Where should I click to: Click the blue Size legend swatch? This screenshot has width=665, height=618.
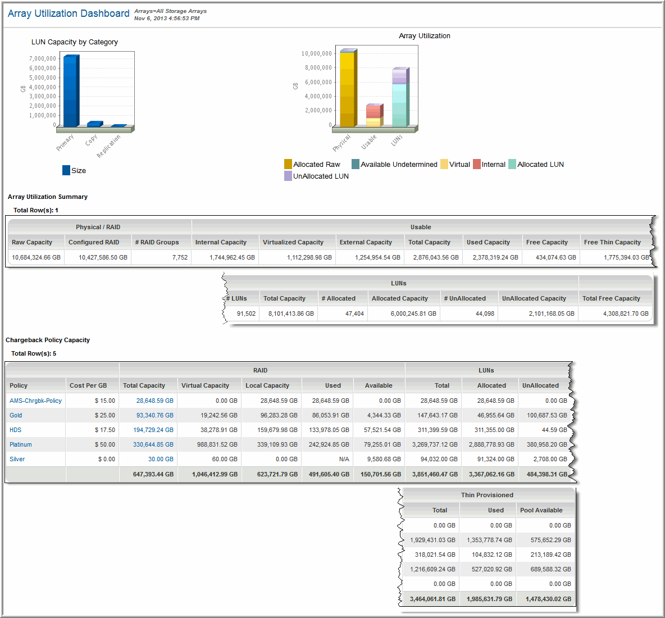pyautogui.click(x=66, y=170)
